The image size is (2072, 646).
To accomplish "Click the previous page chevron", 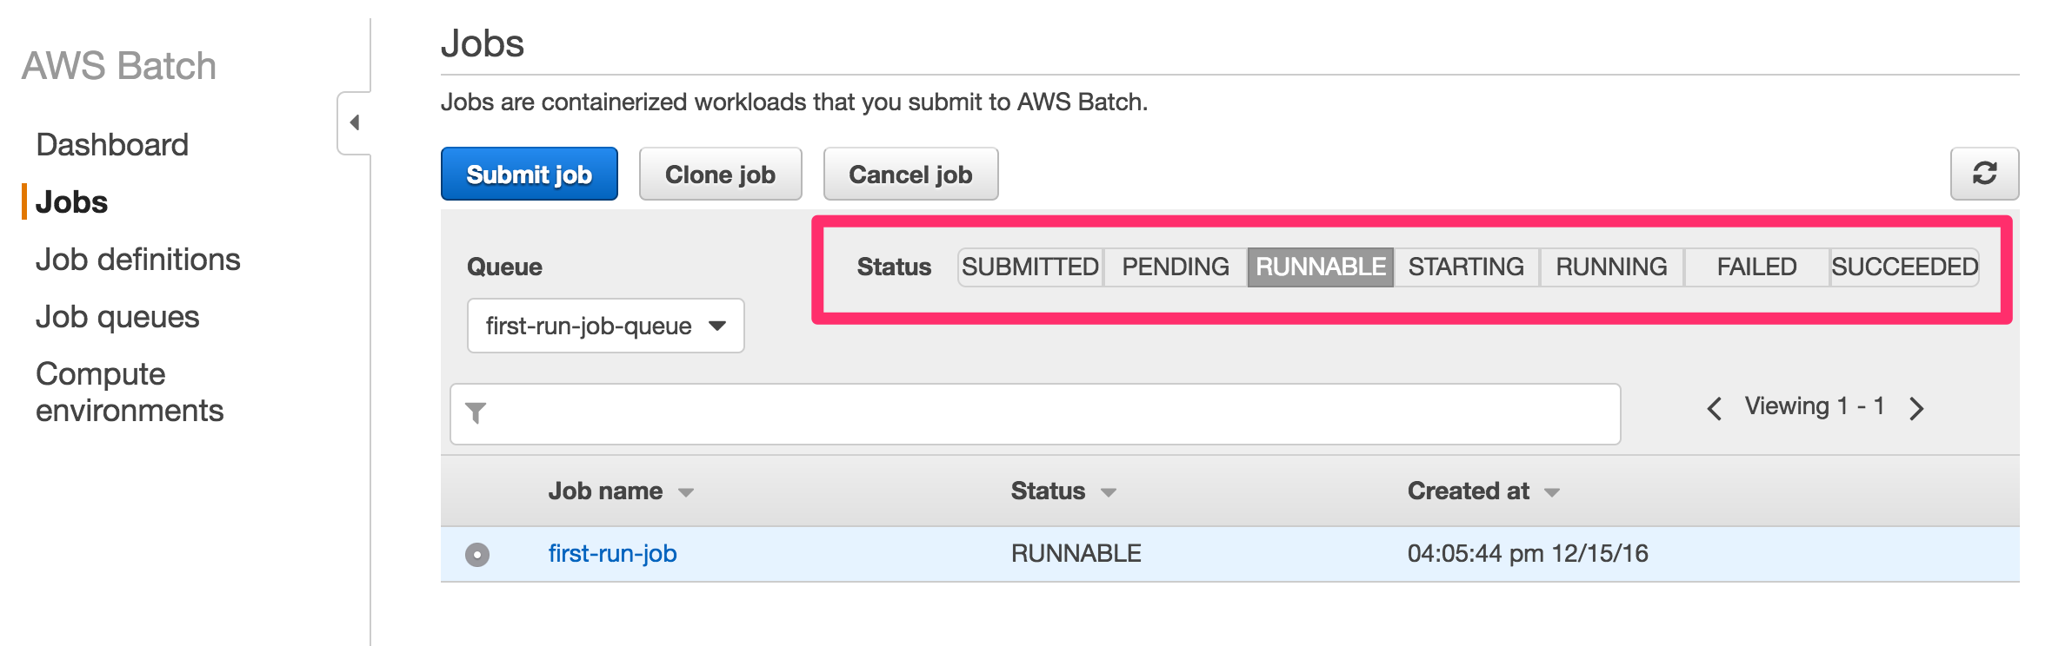I will [x=1715, y=408].
